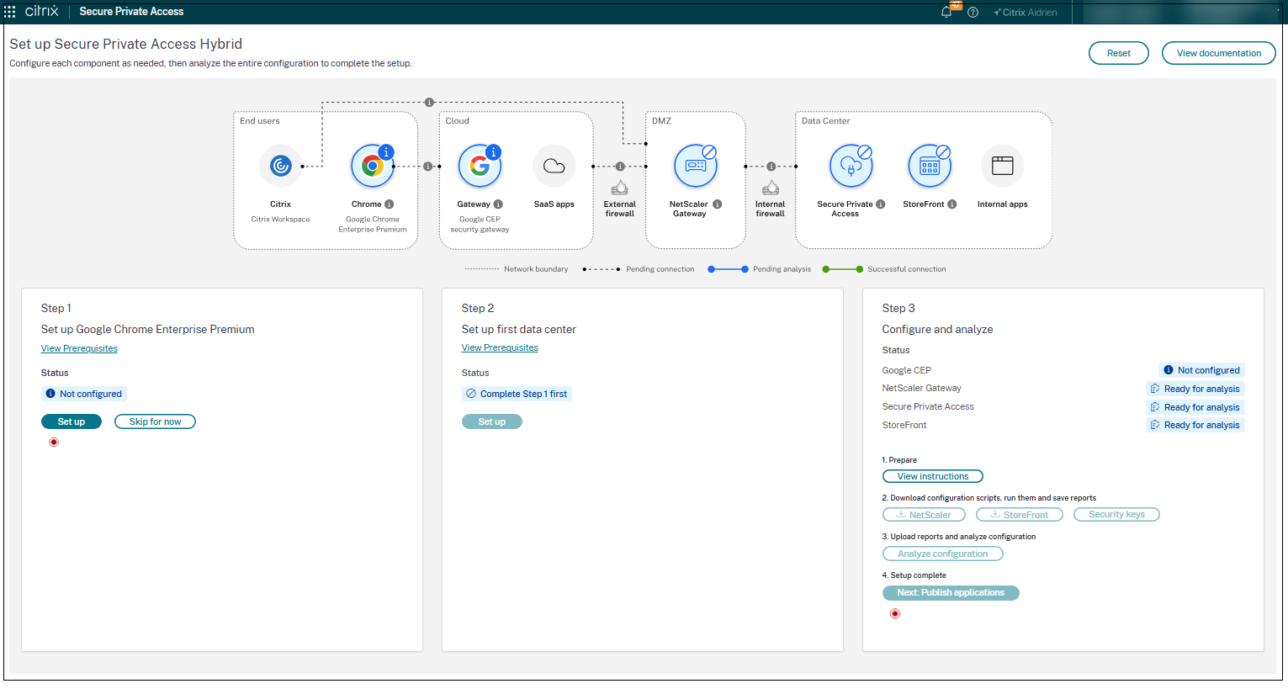Click Next: Publish applications
Viewport: 1288px width, 689px height.
tap(951, 593)
